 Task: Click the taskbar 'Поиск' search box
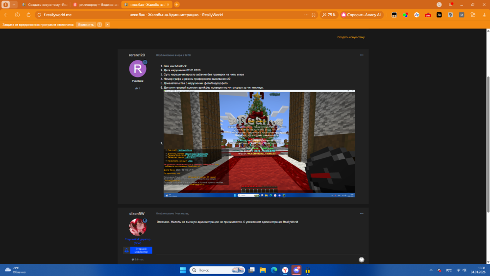[217, 270]
